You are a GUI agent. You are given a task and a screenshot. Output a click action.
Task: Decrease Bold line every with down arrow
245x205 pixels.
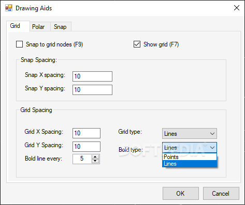95,161
